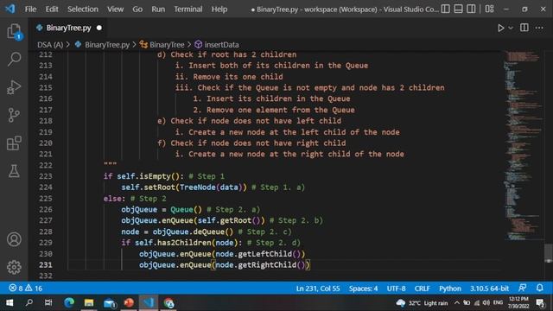Select language mode Python
The width and height of the screenshot is (553, 311).
tap(450, 289)
